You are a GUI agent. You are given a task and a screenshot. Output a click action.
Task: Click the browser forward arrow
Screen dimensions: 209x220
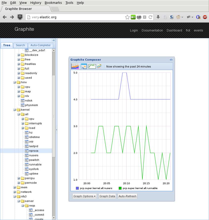tap(12, 17)
